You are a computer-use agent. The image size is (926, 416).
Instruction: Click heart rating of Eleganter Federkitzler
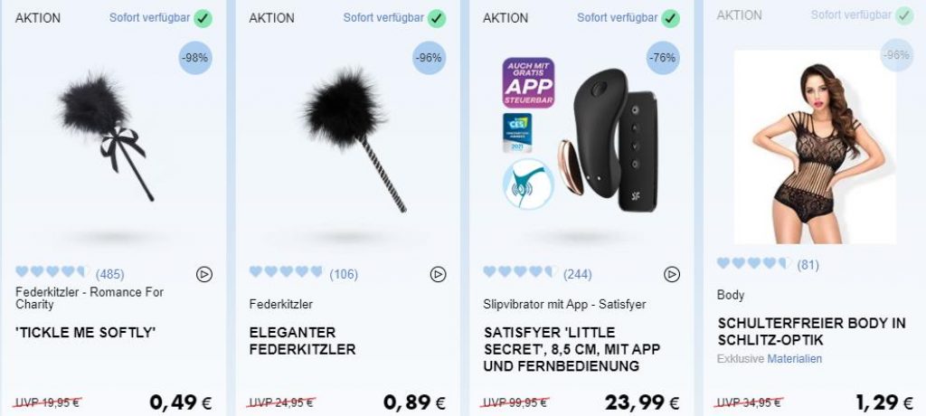[x=286, y=272]
